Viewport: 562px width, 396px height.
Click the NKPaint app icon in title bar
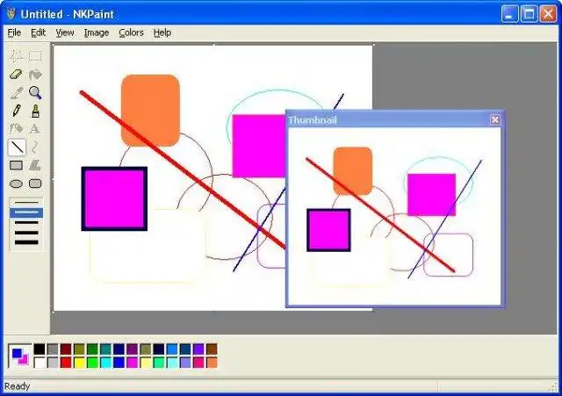(11, 14)
